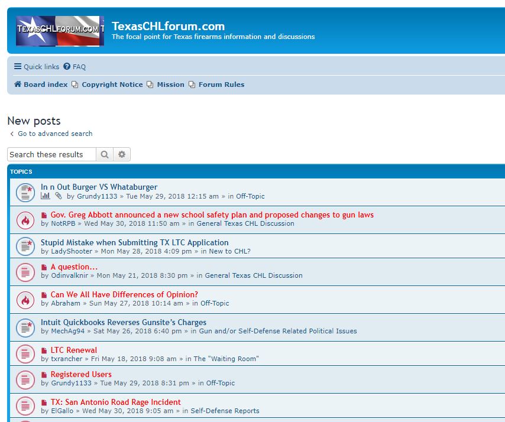This screenshot has height=422, width=505.
Task: Click the 'Search these results' input field
Action: (51, 155)
